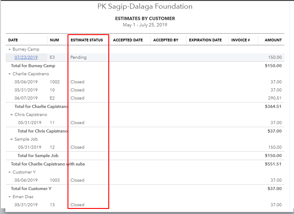Select the 05/06/2019 date of estimate 1002
The height and width of the screenshot is (214, 294).
26,82
